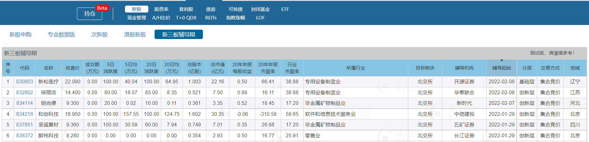Open the 股息率 menu item
The image size is (589, 142).
click(x=161, y=9)
